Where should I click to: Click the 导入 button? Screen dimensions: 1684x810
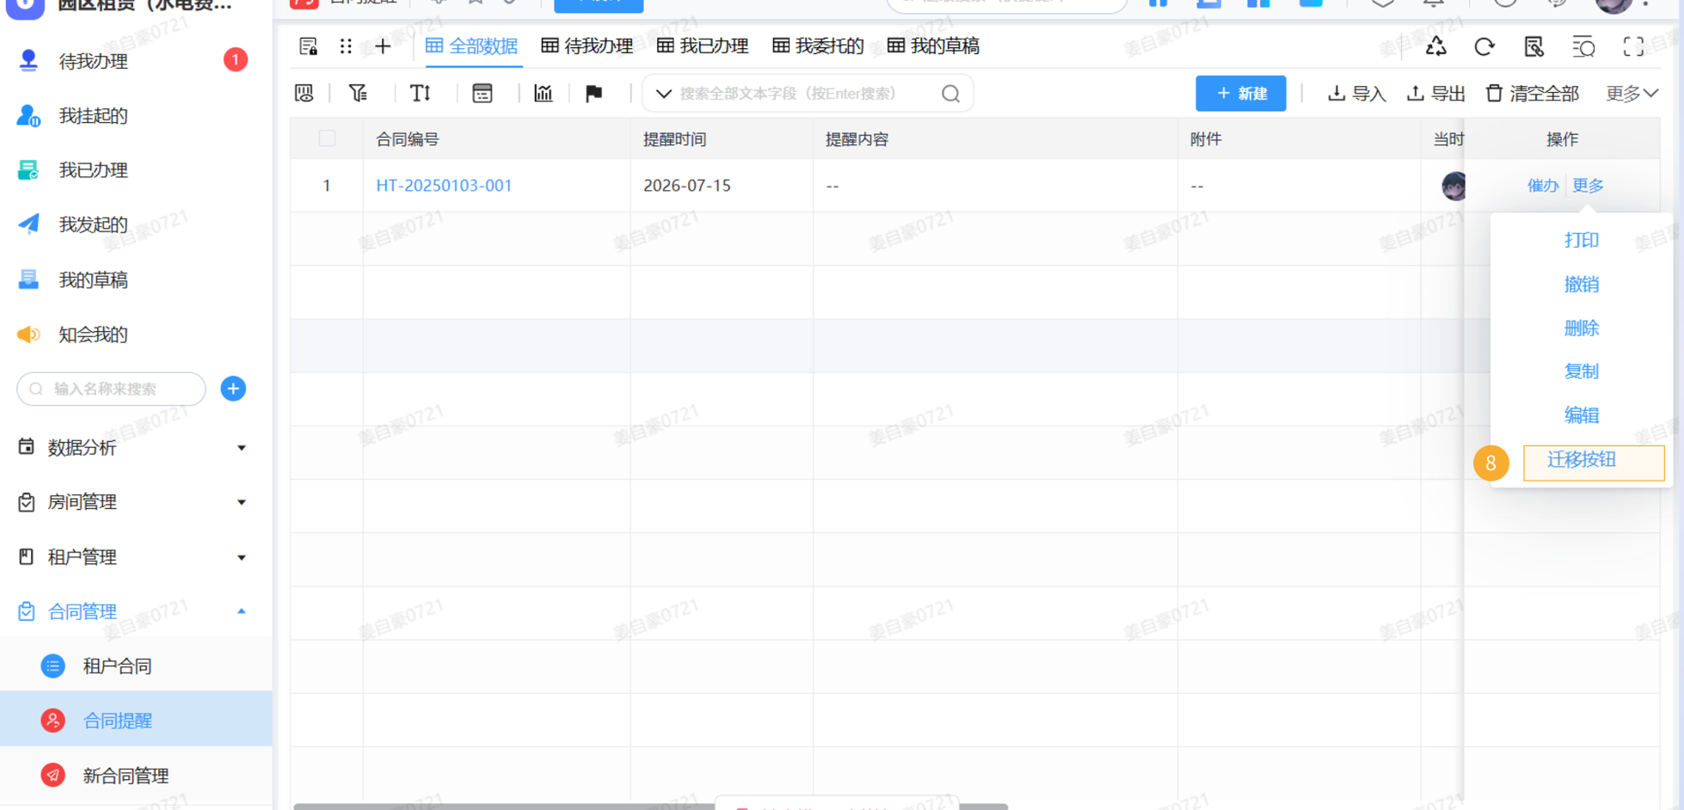point(1357,93)
